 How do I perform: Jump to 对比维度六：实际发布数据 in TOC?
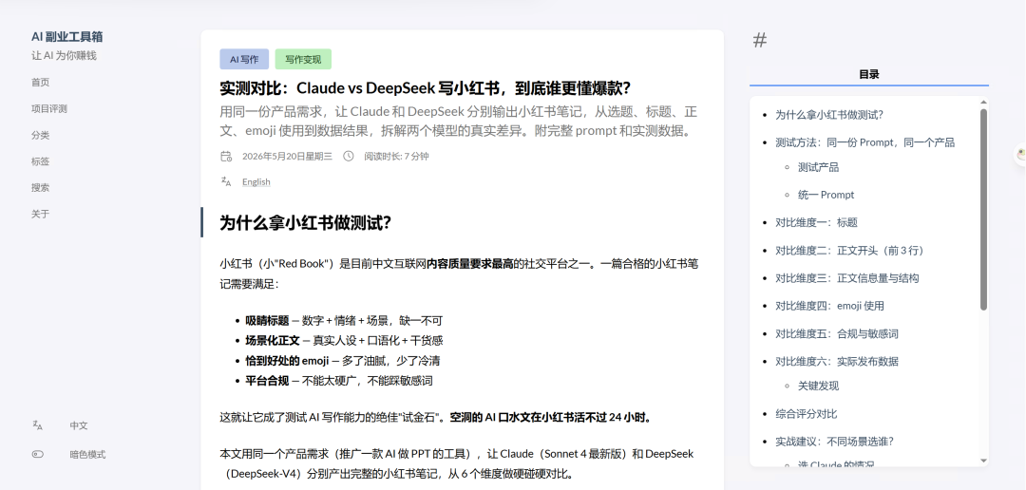[x=836, y=361]
